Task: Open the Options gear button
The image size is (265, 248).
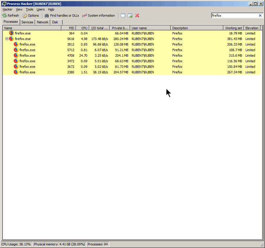Action: pos(31,15)
